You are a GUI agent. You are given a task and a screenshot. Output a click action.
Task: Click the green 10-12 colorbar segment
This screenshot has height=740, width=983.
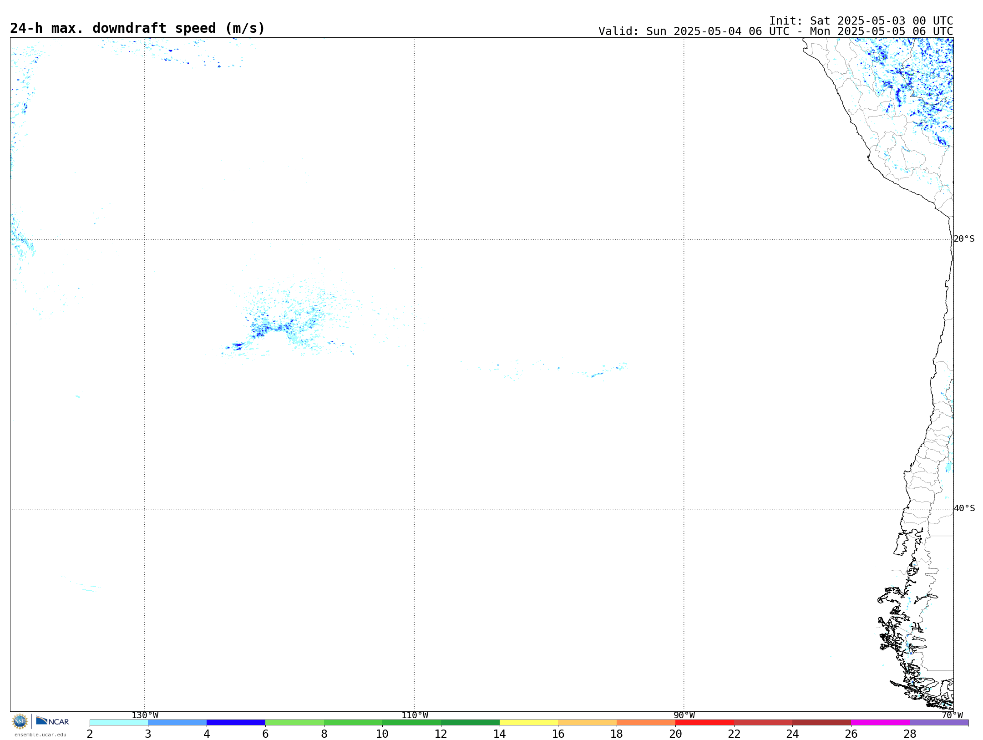tap(412, 723)
